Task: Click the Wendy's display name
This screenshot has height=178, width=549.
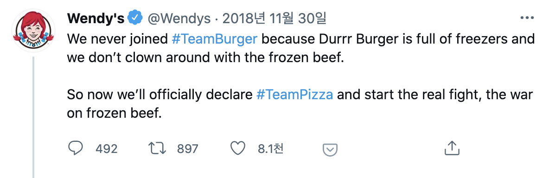Action: pos(96,19)
